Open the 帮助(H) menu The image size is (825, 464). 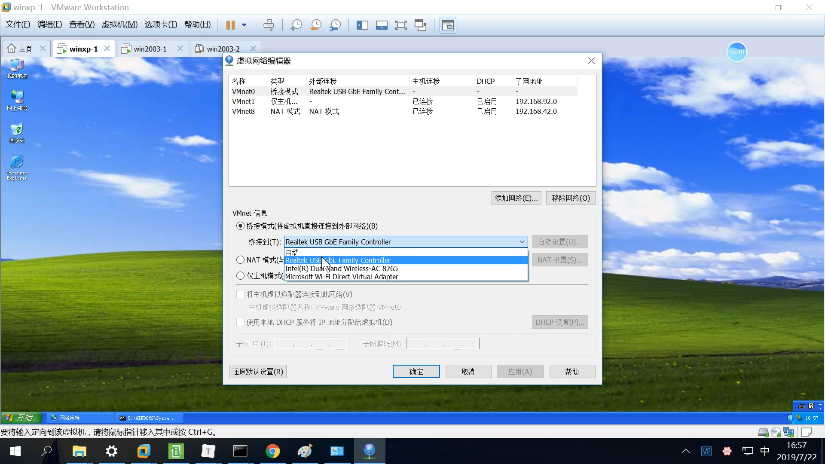click(x=197, y=24)
